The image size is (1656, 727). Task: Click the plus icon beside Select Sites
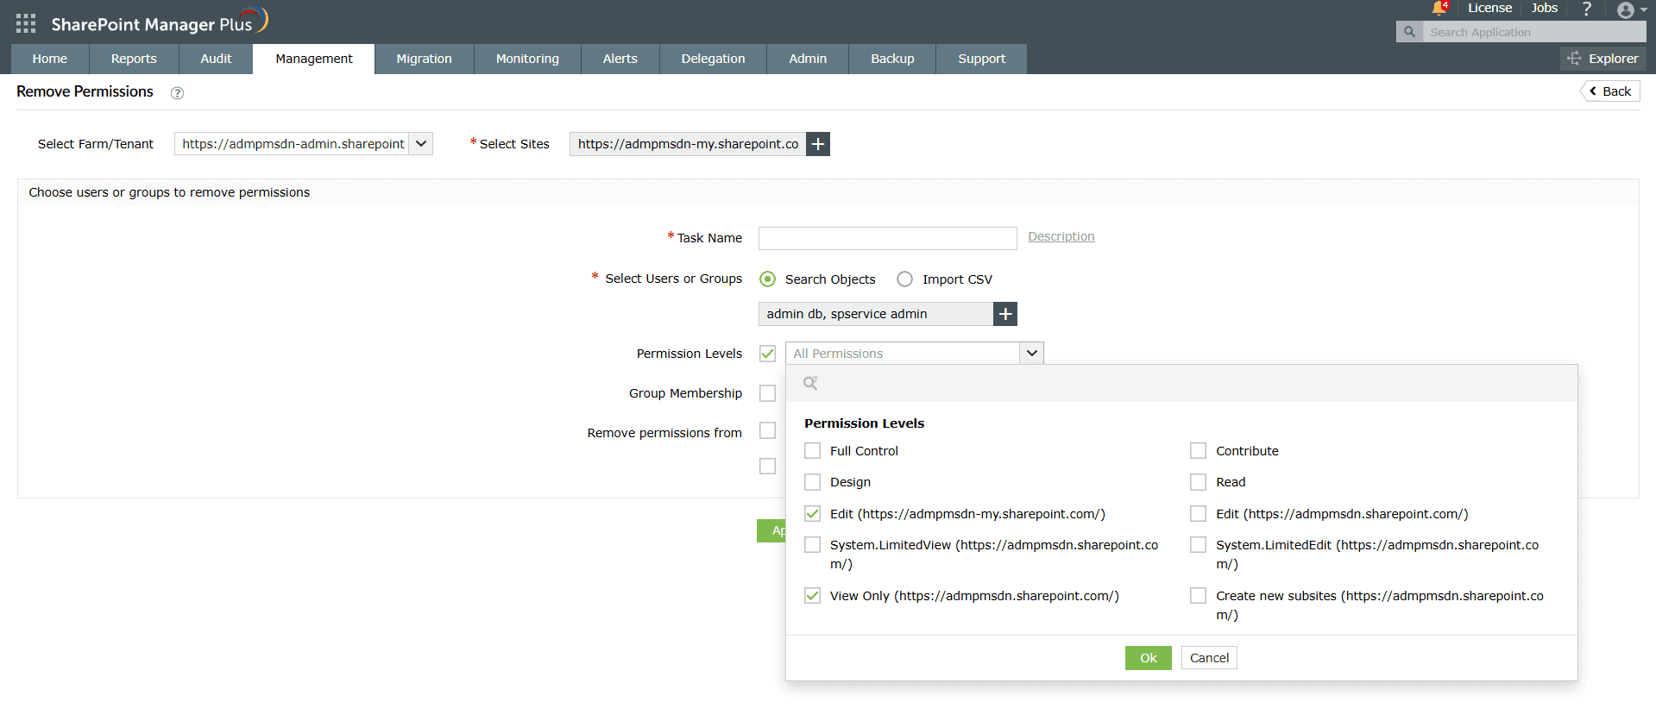tap(818, 144)
